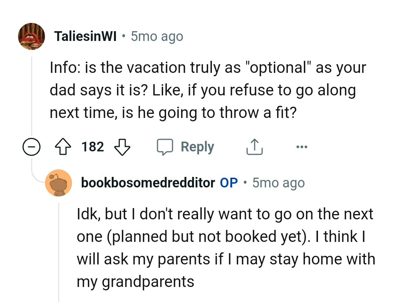
Task: Click the 5mo ago timestamp on OP's reply
Action: [278, 183]
